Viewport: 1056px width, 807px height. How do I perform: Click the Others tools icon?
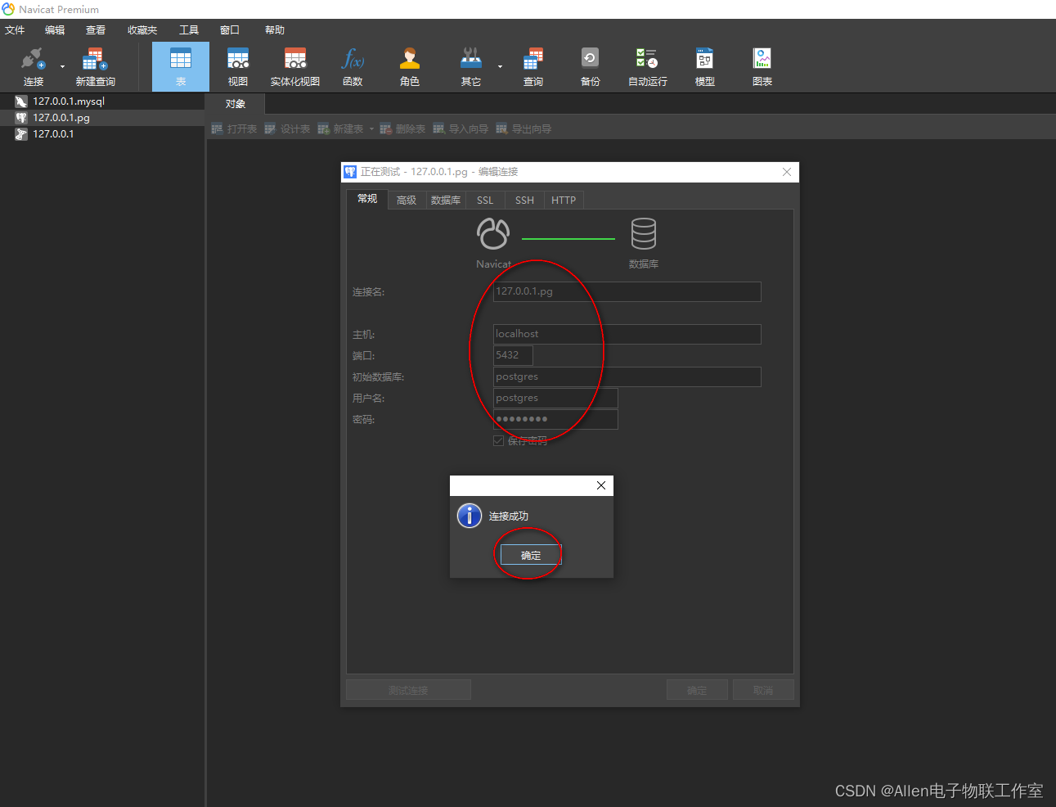471,59
